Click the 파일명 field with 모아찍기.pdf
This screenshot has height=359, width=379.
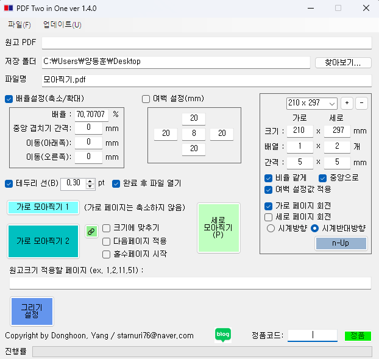pos(207,80)
